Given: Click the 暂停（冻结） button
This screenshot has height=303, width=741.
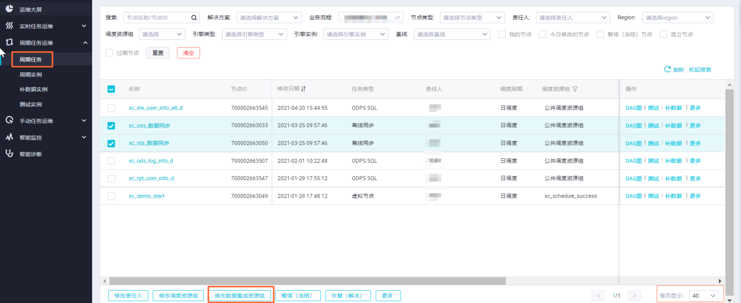Looking at the screenshot, I should 298,296.
